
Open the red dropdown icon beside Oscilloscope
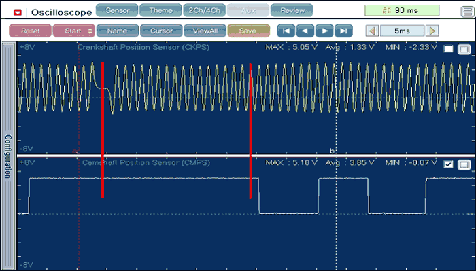pos(18,12)
